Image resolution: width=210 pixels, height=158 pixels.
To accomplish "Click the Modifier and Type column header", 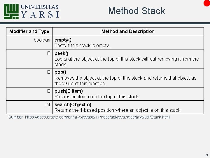I will (29, 31).
